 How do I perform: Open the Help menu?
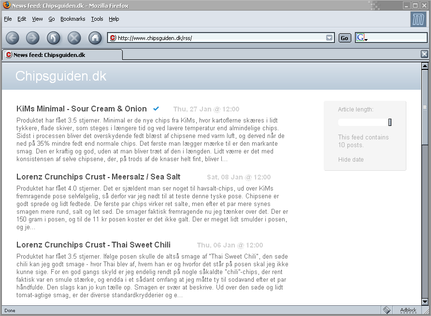pyautogui.click(x=114, y=19)
